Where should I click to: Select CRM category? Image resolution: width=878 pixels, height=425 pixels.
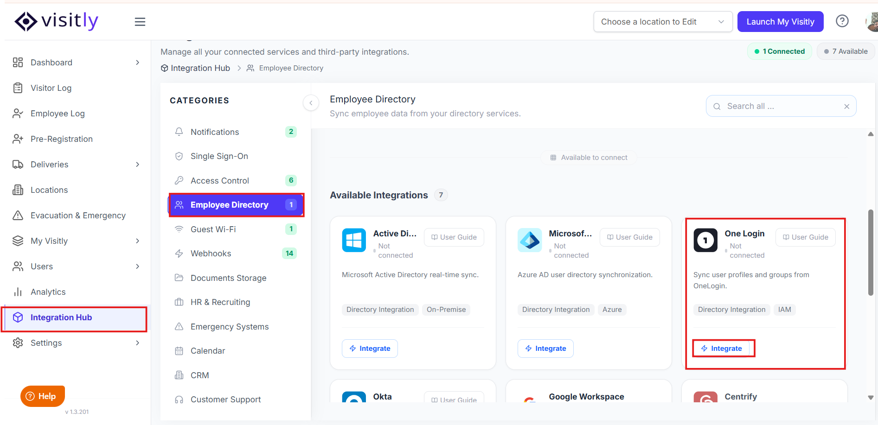tap(236, 375)
